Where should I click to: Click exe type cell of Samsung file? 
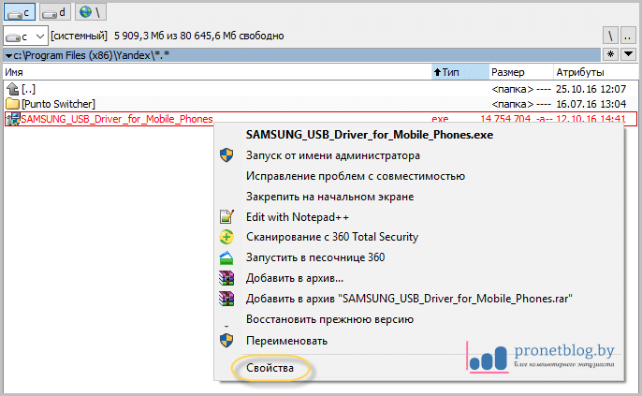click(440, 119)
